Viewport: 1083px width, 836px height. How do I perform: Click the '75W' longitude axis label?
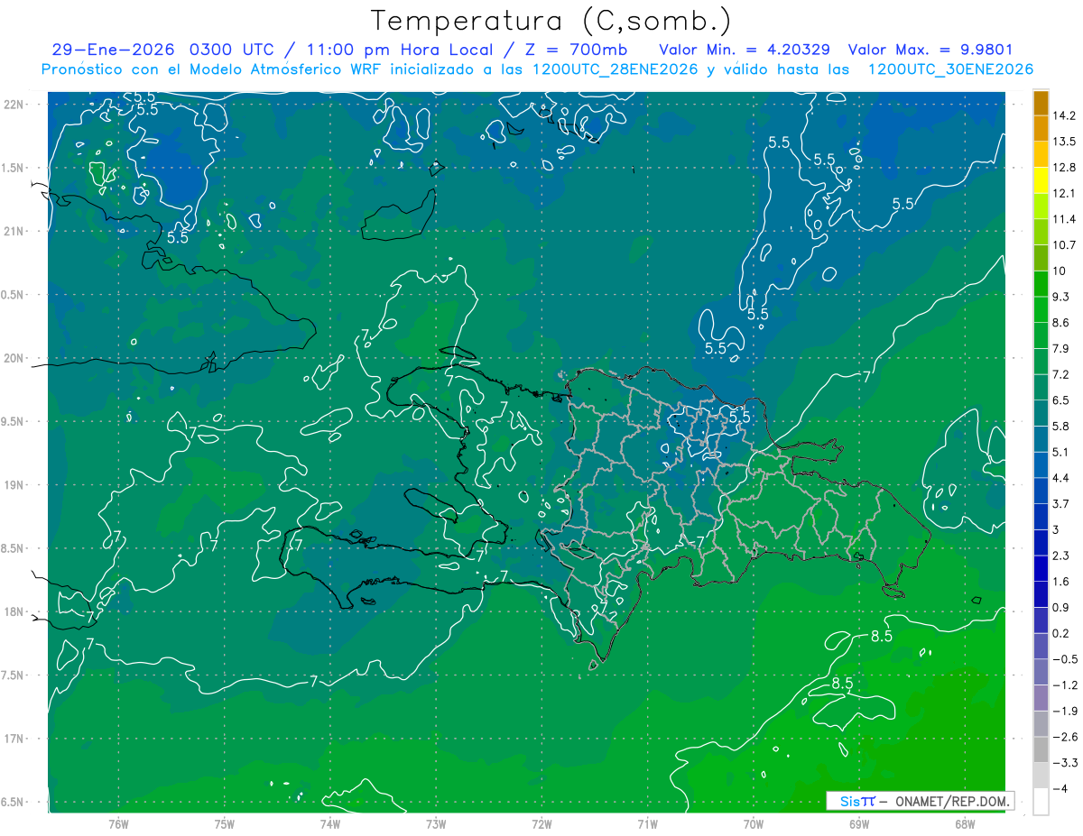(x=225, y=824)
